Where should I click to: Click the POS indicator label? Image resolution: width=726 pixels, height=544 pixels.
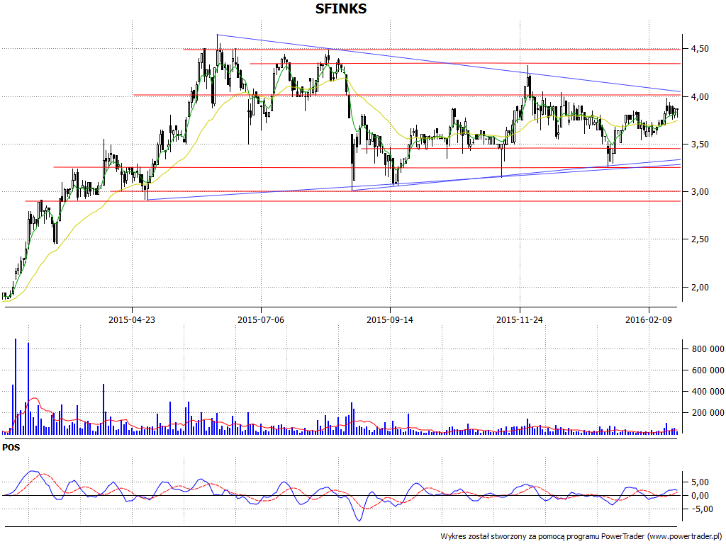point(11,448)
